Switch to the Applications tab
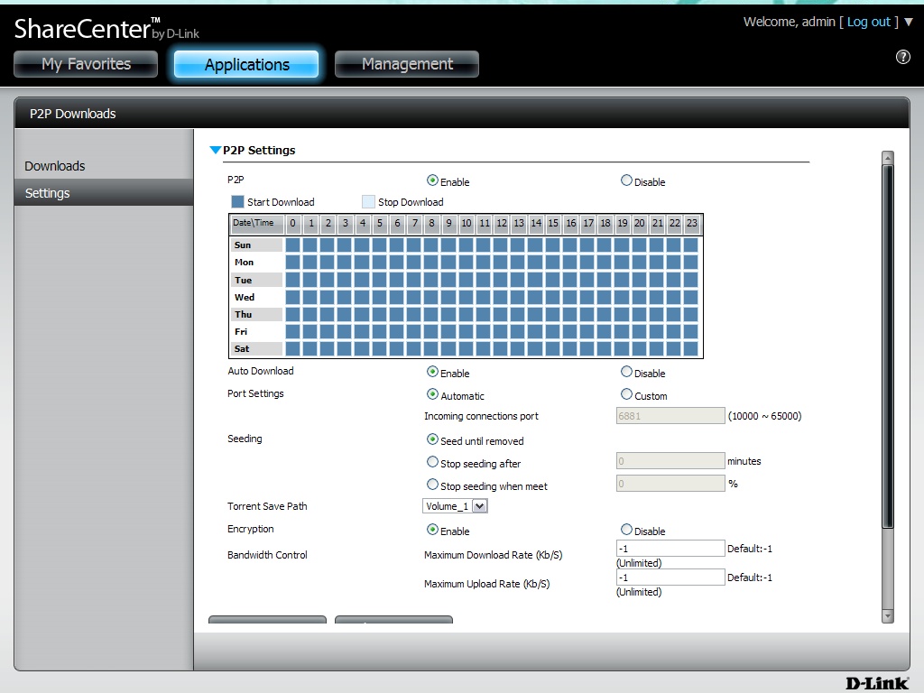The width and height of the screenshot is (924, 693). pos(246,64)
